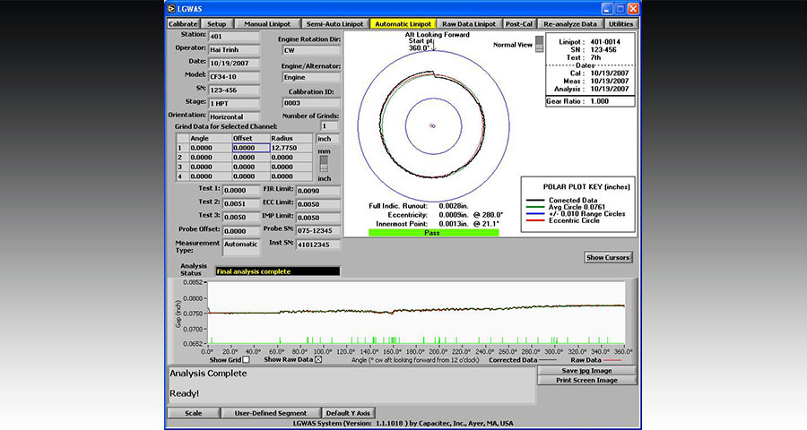The height and width of the screenshot is (430, 807).
Task: Switch to the Calibrate tab
Action: click(183, 23)
